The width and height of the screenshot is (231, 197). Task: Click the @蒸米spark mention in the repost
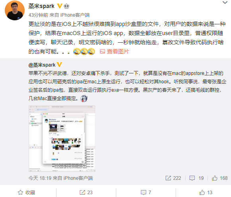click(x=42, y=65)
